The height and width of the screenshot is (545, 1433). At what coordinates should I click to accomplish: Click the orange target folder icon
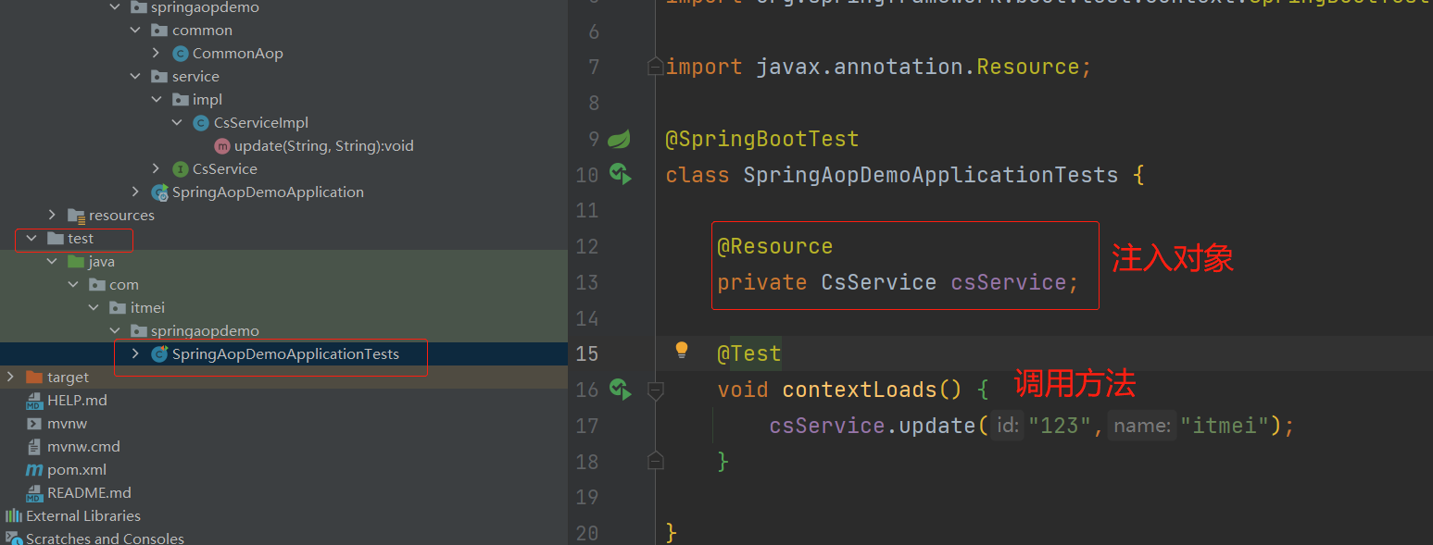34,378
